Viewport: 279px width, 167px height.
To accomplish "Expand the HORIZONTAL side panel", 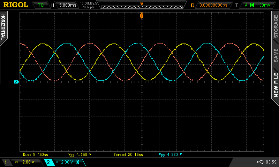I will [3, 27].
